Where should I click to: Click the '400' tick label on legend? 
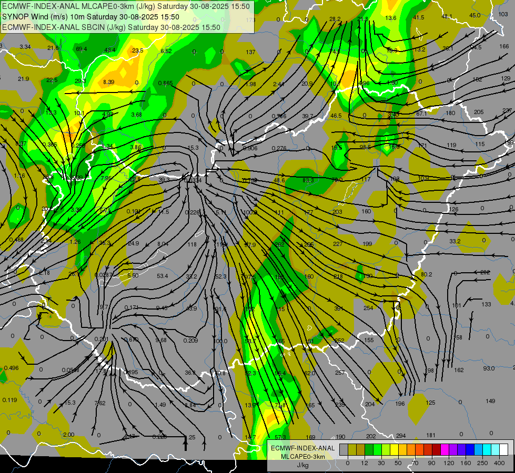(499, 463)
